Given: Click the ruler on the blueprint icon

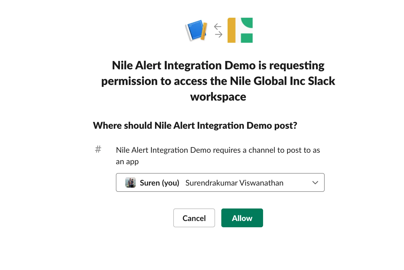Looking at the screenshot, I should 204,32.
